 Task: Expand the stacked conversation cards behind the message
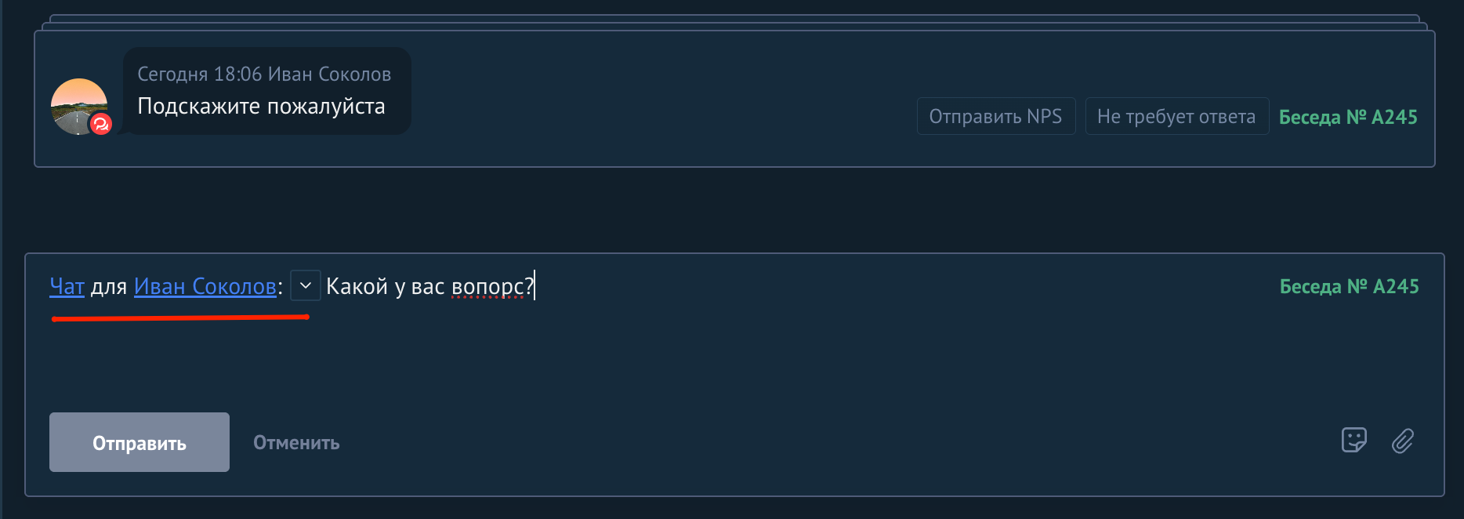[734, 22]
